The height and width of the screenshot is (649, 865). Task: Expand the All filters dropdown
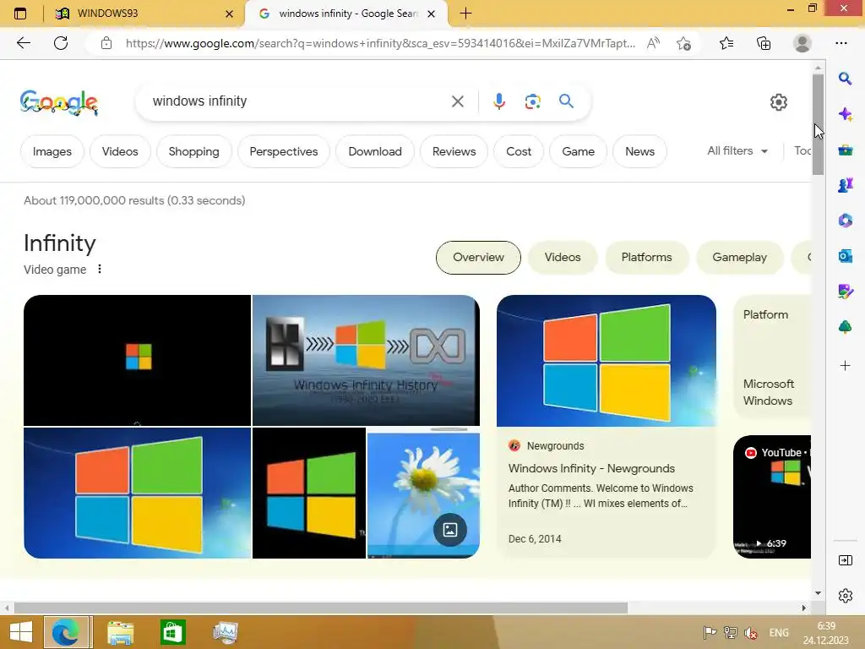click(737, 150)
